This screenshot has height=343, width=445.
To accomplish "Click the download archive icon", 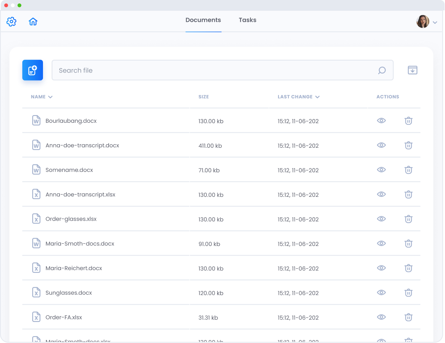I will coord(412,70).
